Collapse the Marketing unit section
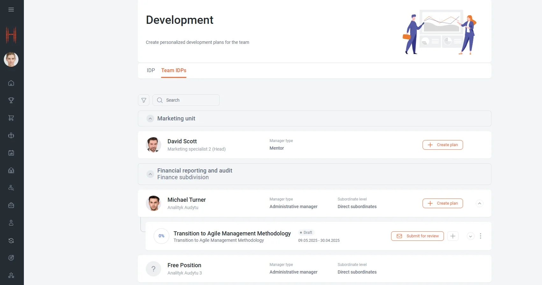The image size is (542, 285). (150, 119)
